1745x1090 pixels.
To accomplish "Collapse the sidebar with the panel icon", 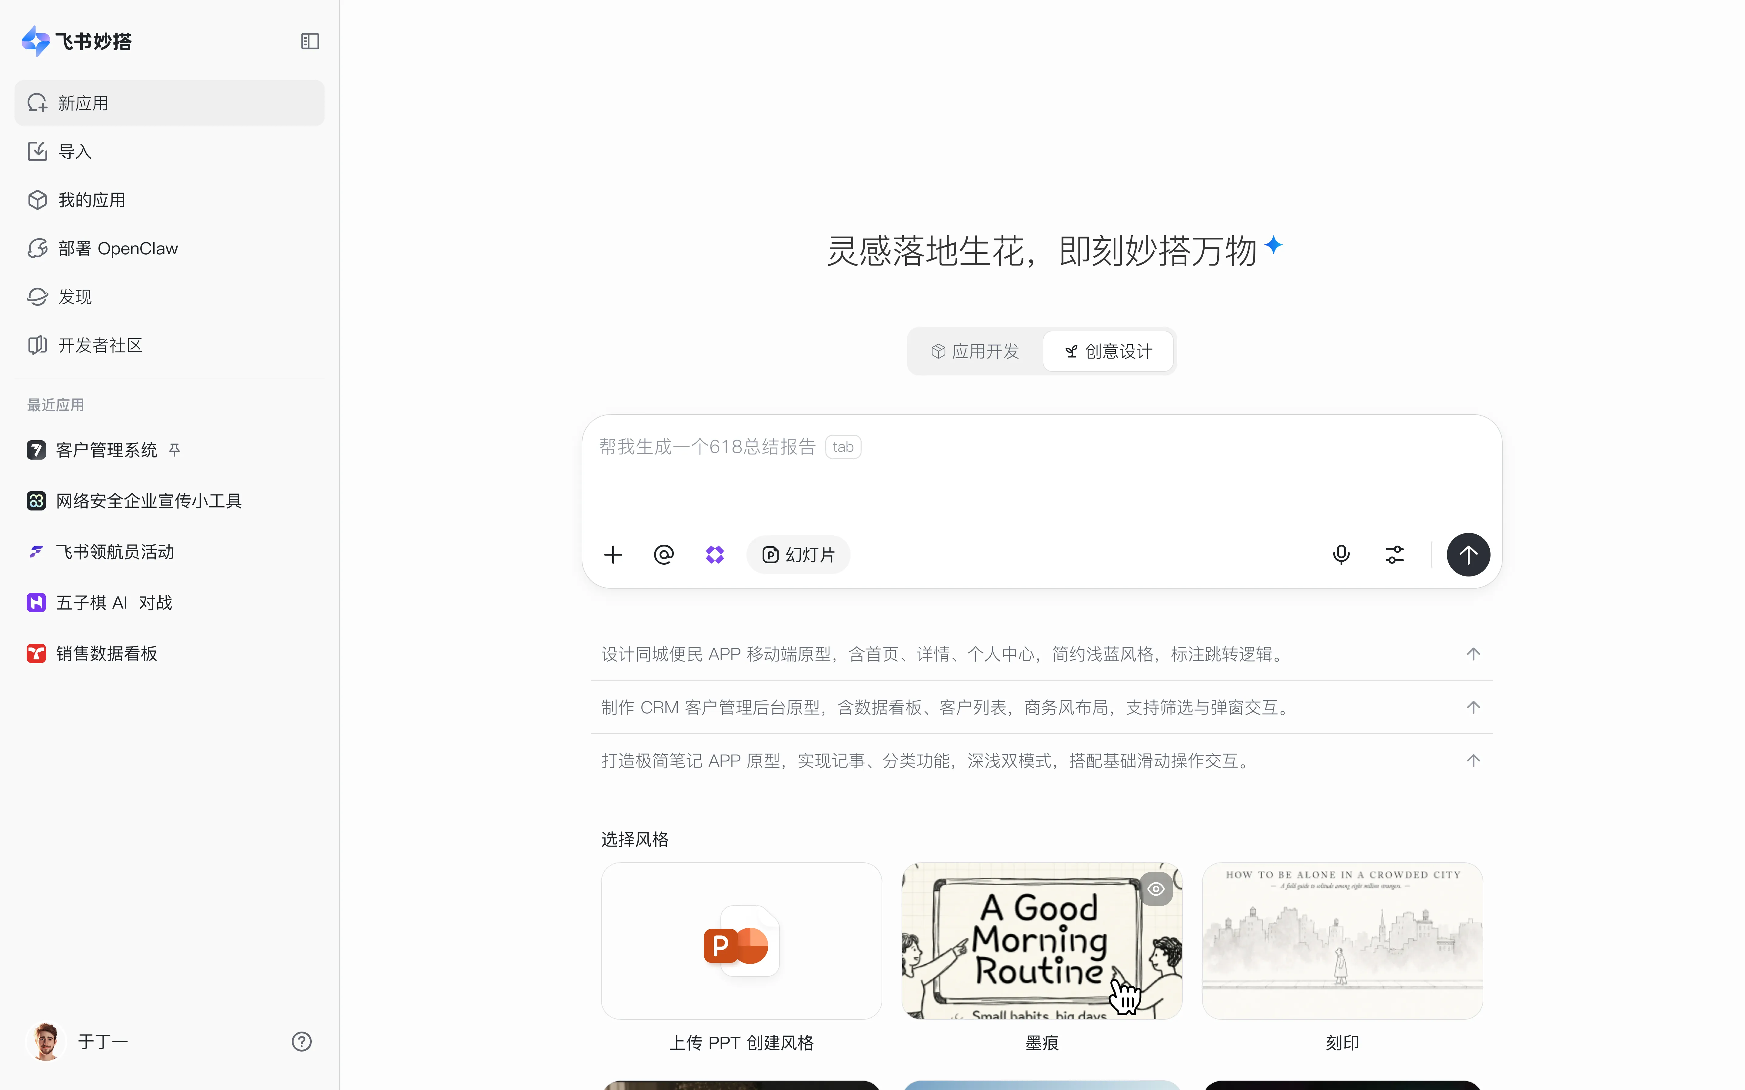I will [310, 41].
